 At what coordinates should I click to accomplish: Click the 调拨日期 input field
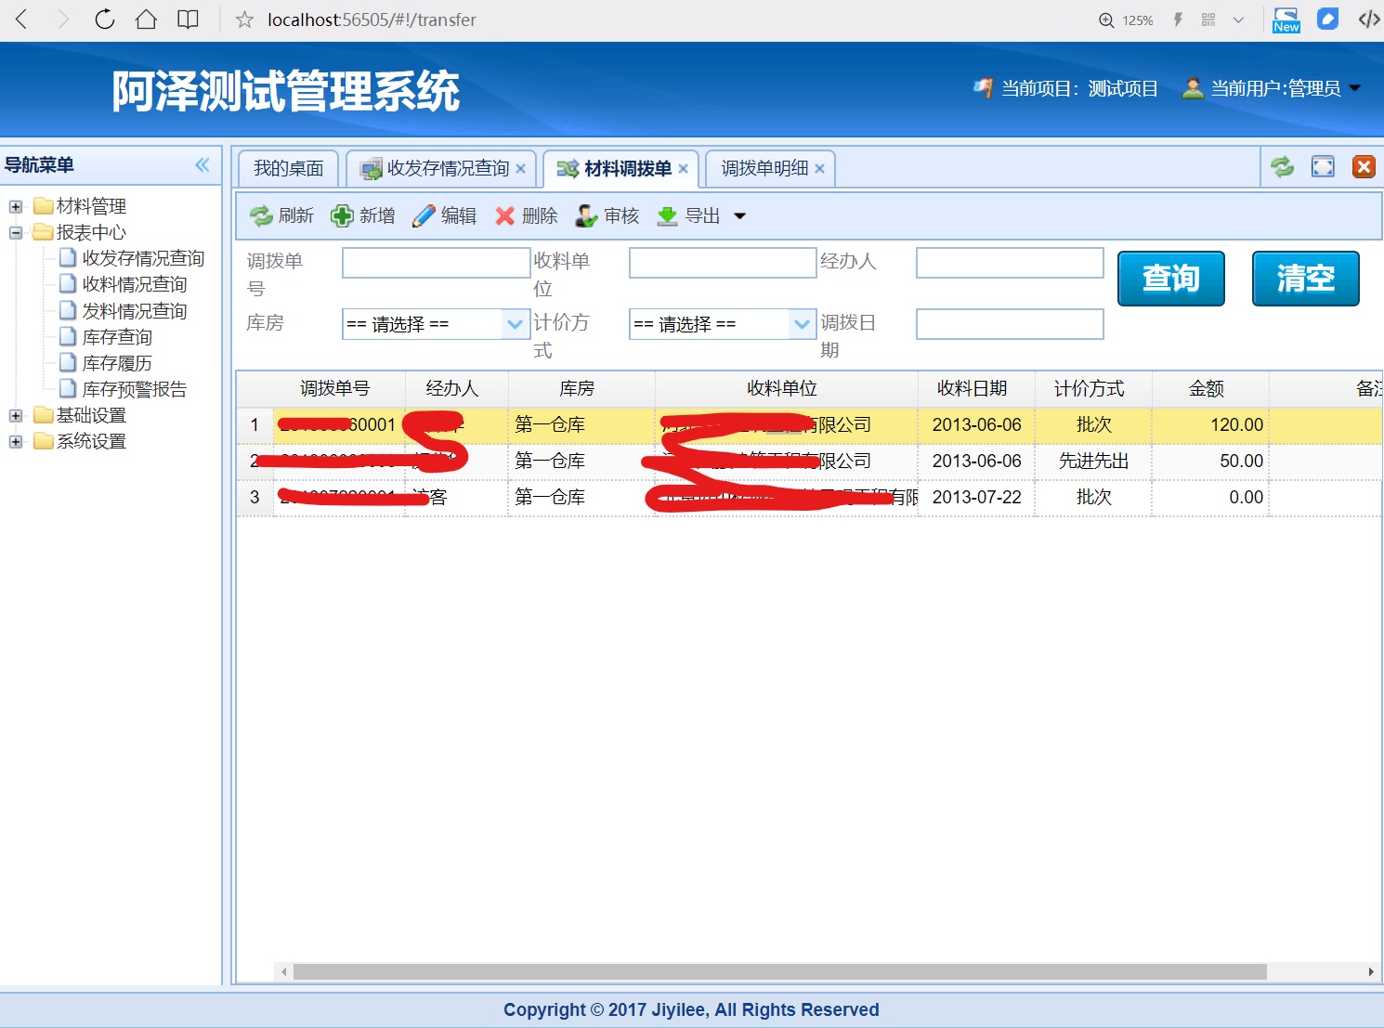click(1010, 324)
